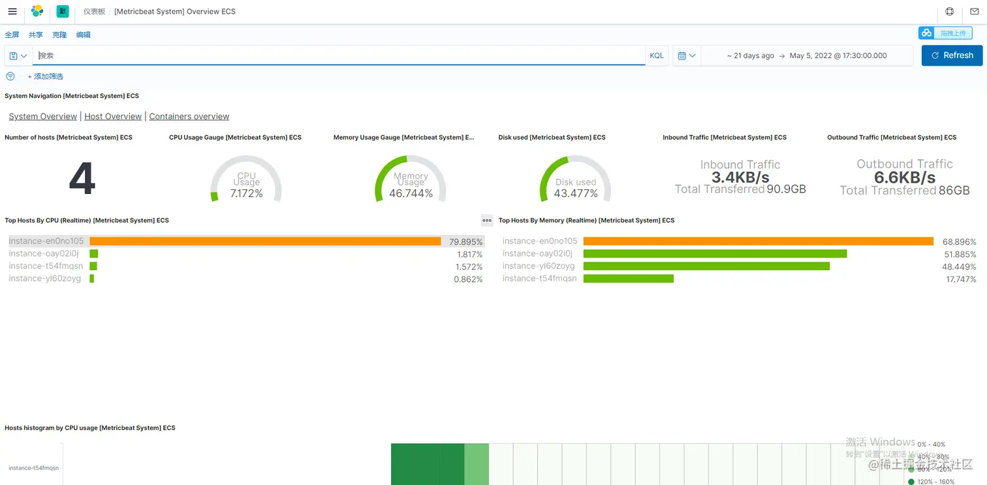Viewport: 987px width, 485px height.
Task: Open the calendar quick date menu
Action: click(x=686, y=55)
